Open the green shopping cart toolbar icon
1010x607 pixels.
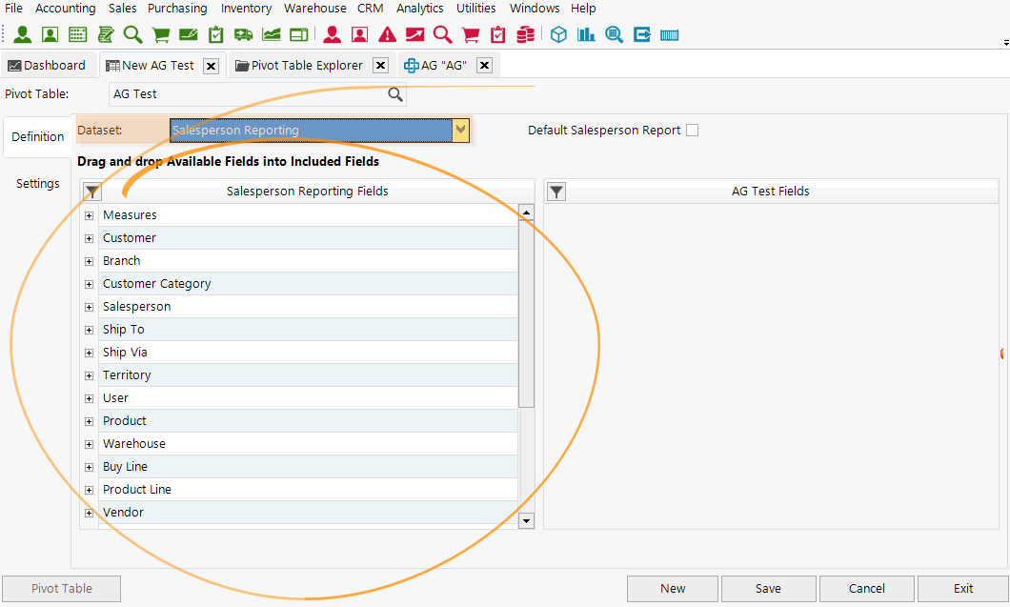pos(162,34)
